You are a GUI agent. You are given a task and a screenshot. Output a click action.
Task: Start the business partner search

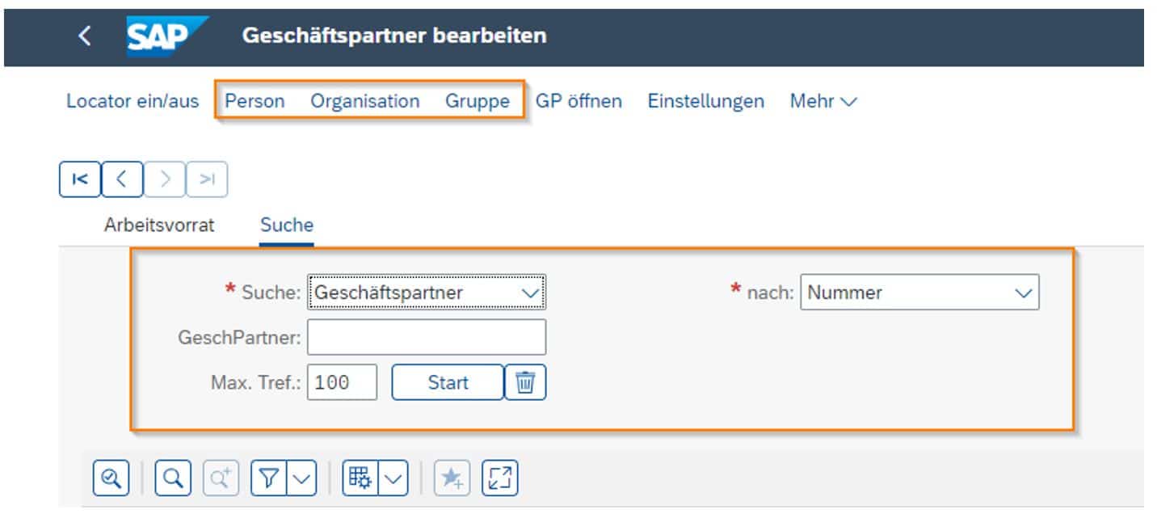[449, 382]
